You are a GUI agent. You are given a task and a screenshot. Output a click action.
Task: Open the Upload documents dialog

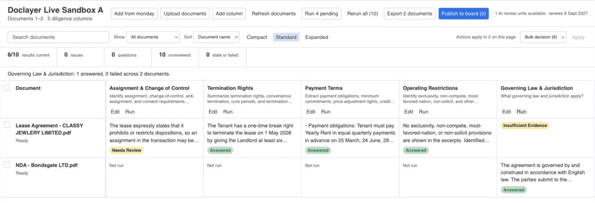coord(185,14)
